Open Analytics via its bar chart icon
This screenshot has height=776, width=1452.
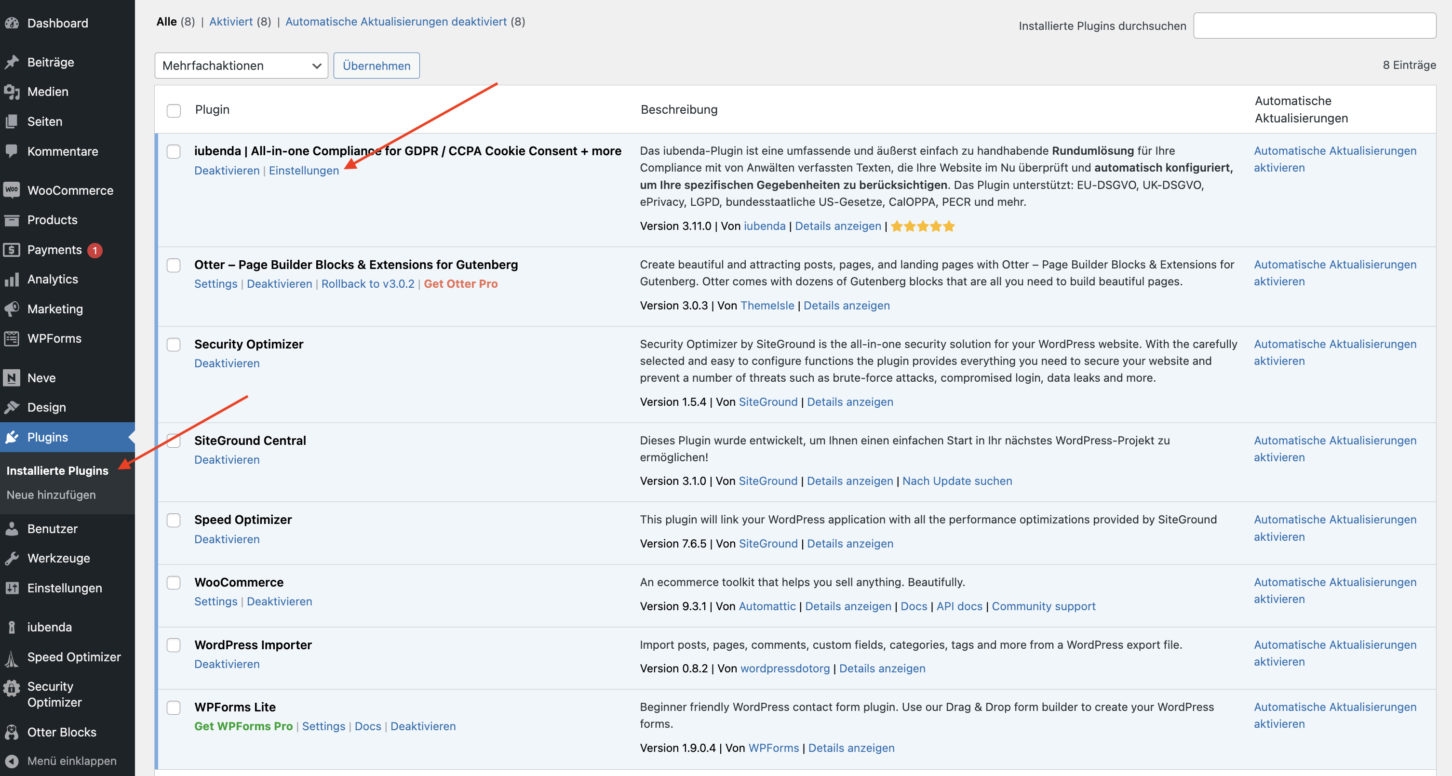click(x=12, y=279)
